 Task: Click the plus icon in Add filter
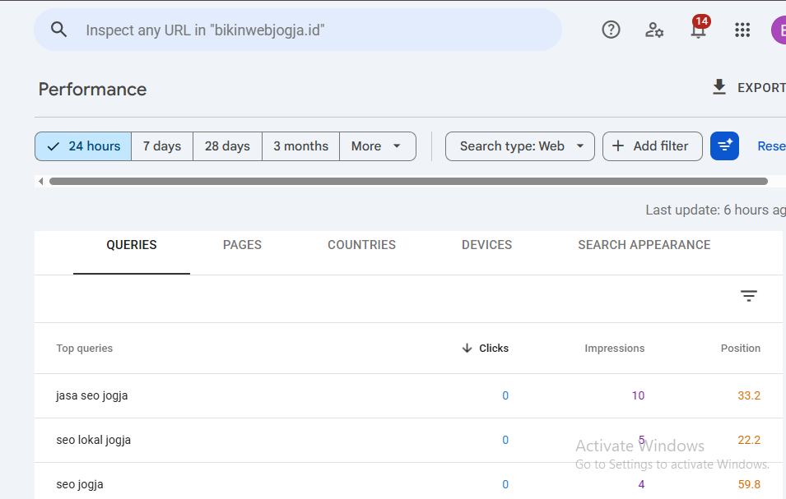(618, 146)
